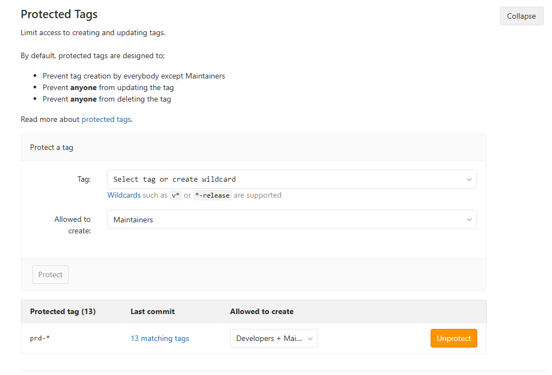Open the 13 matching tags link
Screen dimensions: 552x375
[160, 338]
